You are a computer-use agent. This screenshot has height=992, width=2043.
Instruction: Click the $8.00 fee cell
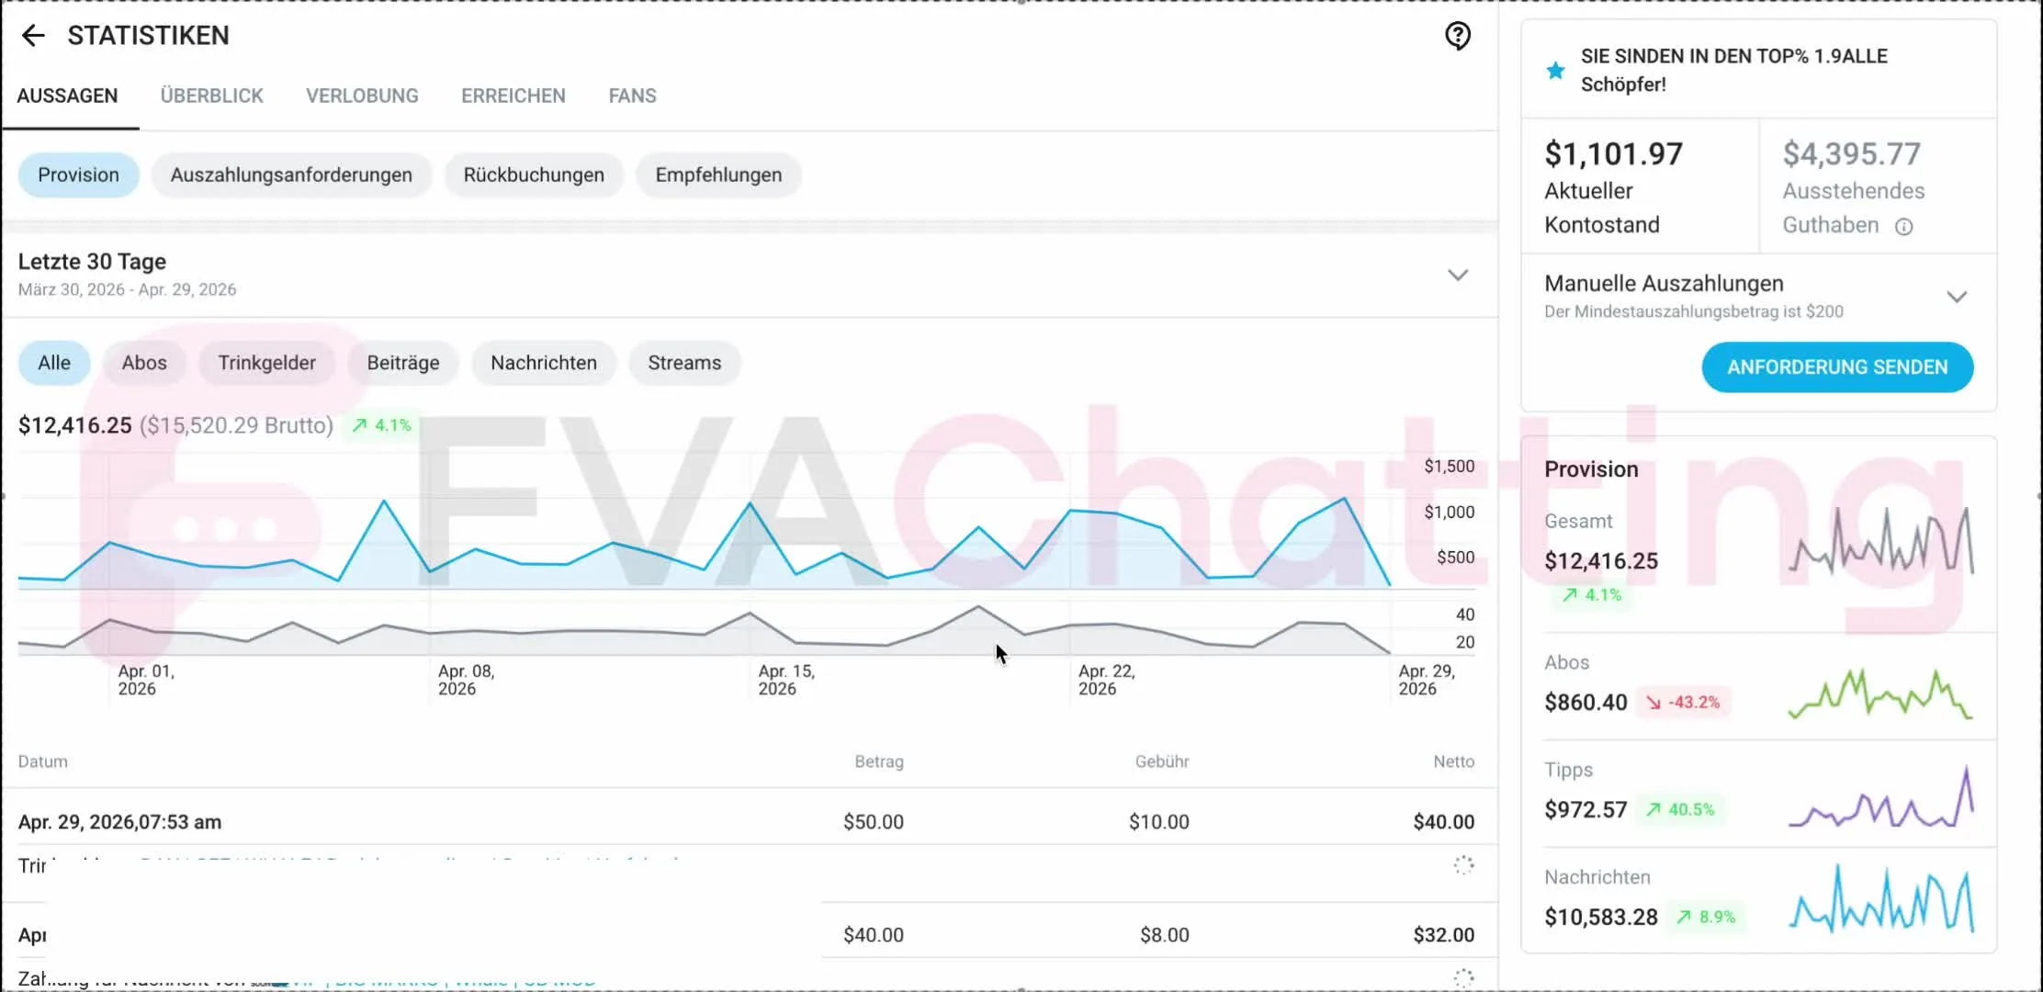tap(1165, 935)
